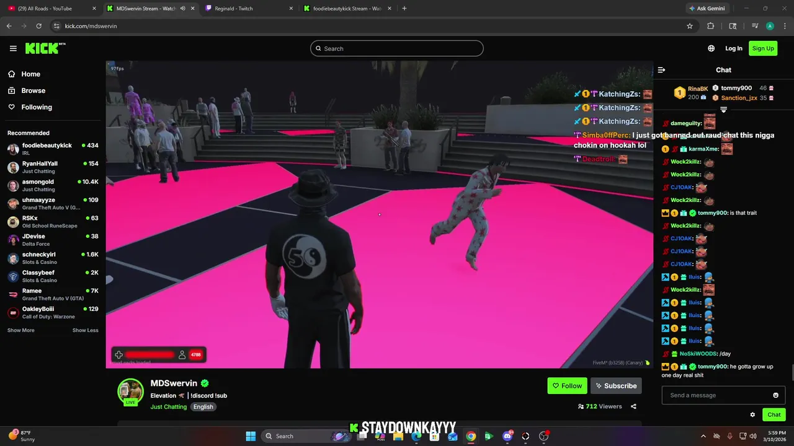Bookmark page with the star icon

(690, 26)
